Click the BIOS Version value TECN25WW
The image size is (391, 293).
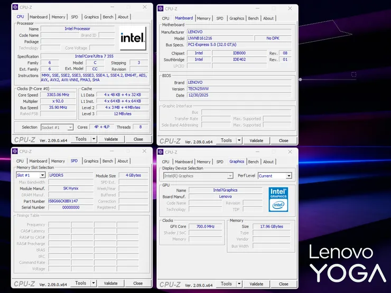pyautogui.click(x=239, y=89)
